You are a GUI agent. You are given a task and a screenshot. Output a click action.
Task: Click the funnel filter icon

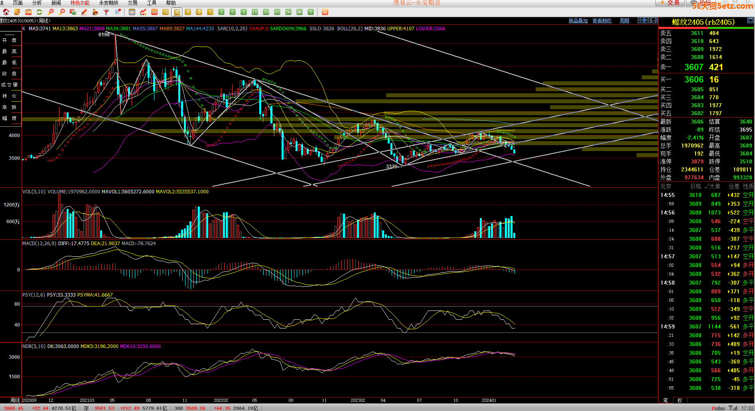point(106,12)
